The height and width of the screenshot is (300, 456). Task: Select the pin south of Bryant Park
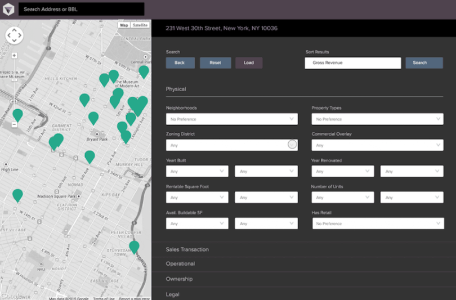coord(90,157)
